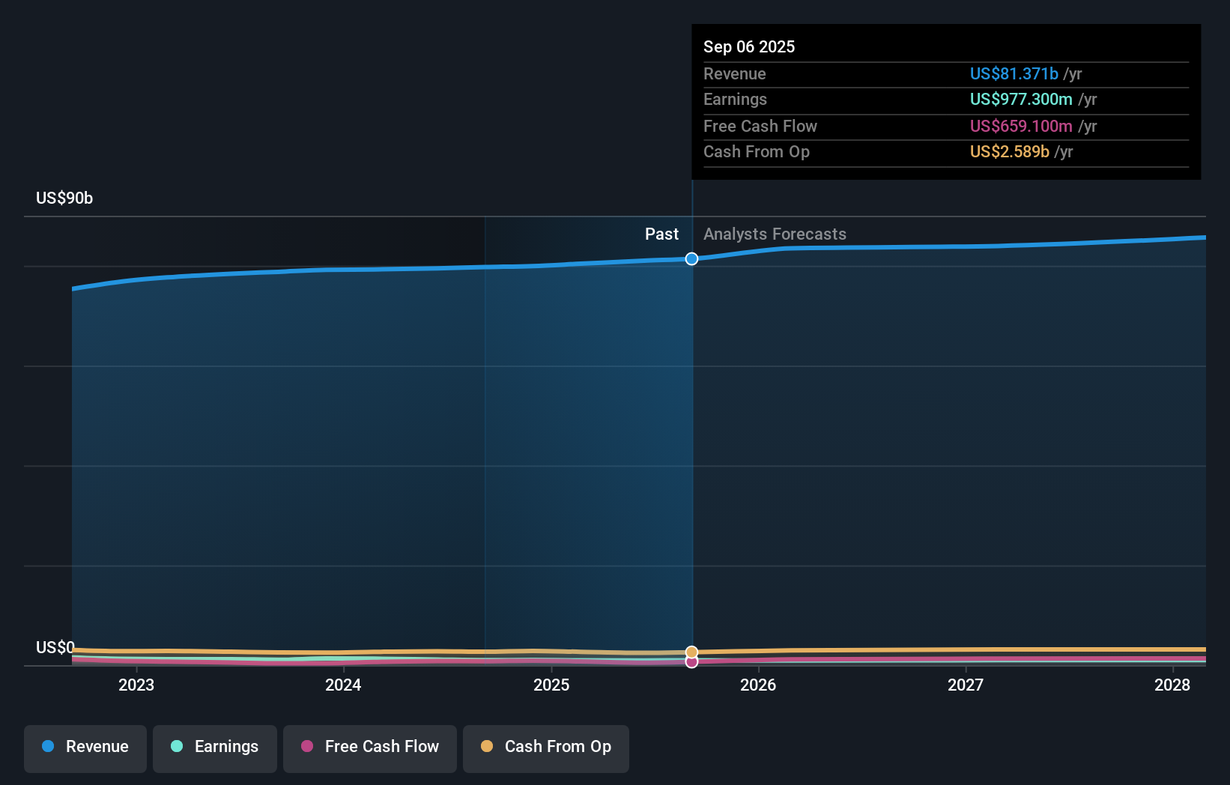Click the US$90b axis gridline label
Image resolution: width=1230 pixels, height=785 pixels.
point(64,198)
